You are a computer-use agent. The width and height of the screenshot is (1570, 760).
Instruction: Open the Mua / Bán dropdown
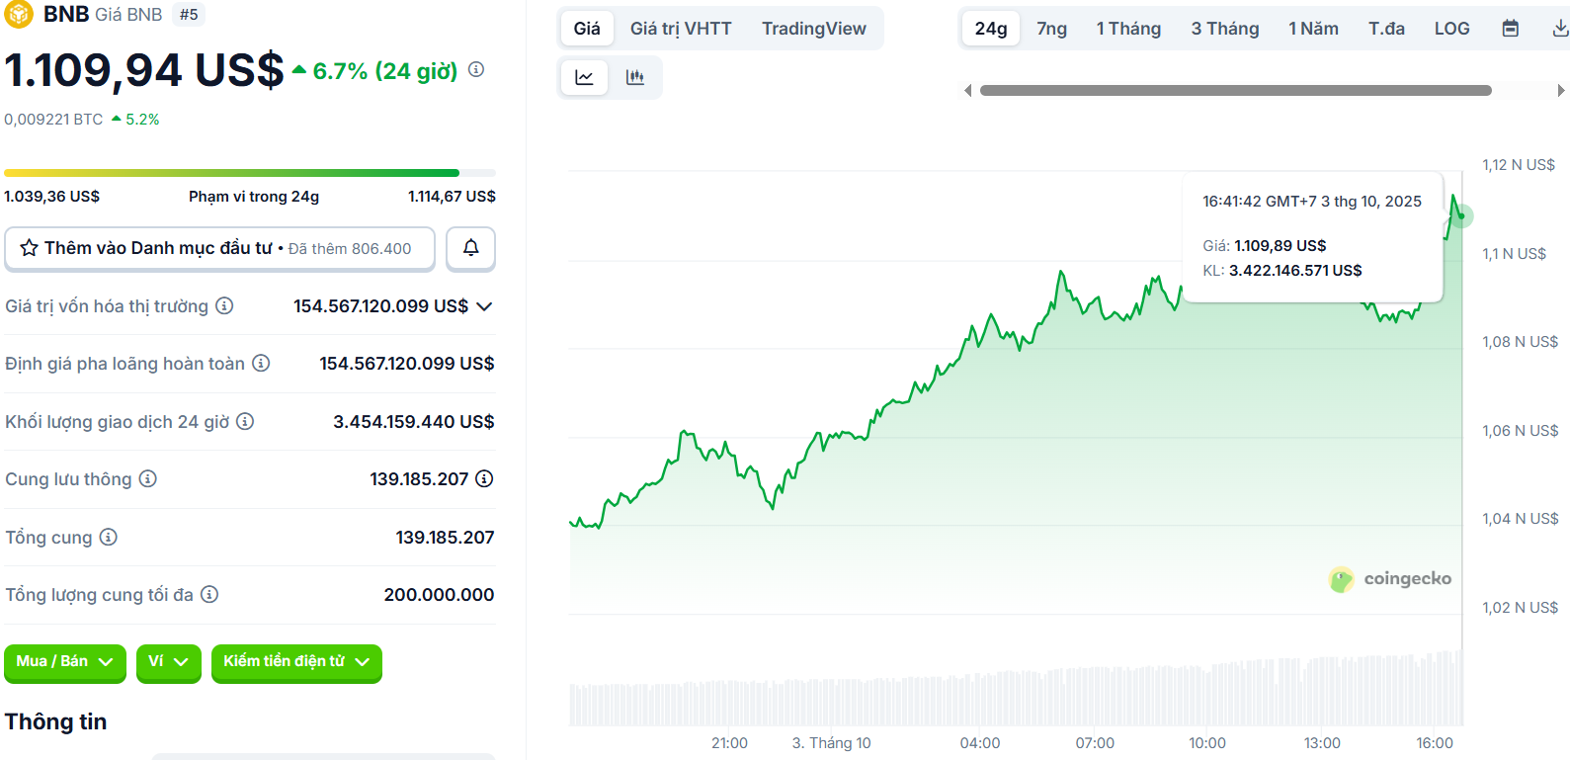coord(65,661)
